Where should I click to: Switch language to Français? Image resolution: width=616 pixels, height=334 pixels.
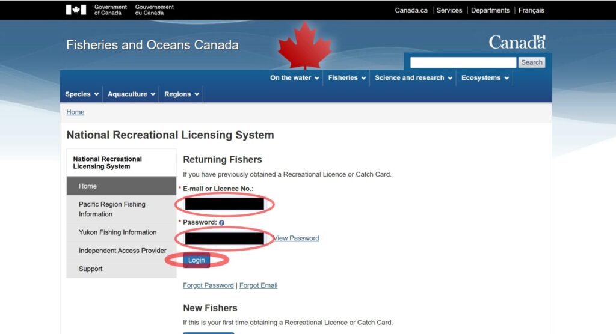[x=531, y=10]
